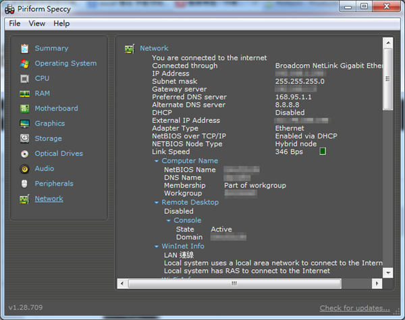Open the Storage section
405x320 pixels.
pyautogui.click(x=49, y=138)
